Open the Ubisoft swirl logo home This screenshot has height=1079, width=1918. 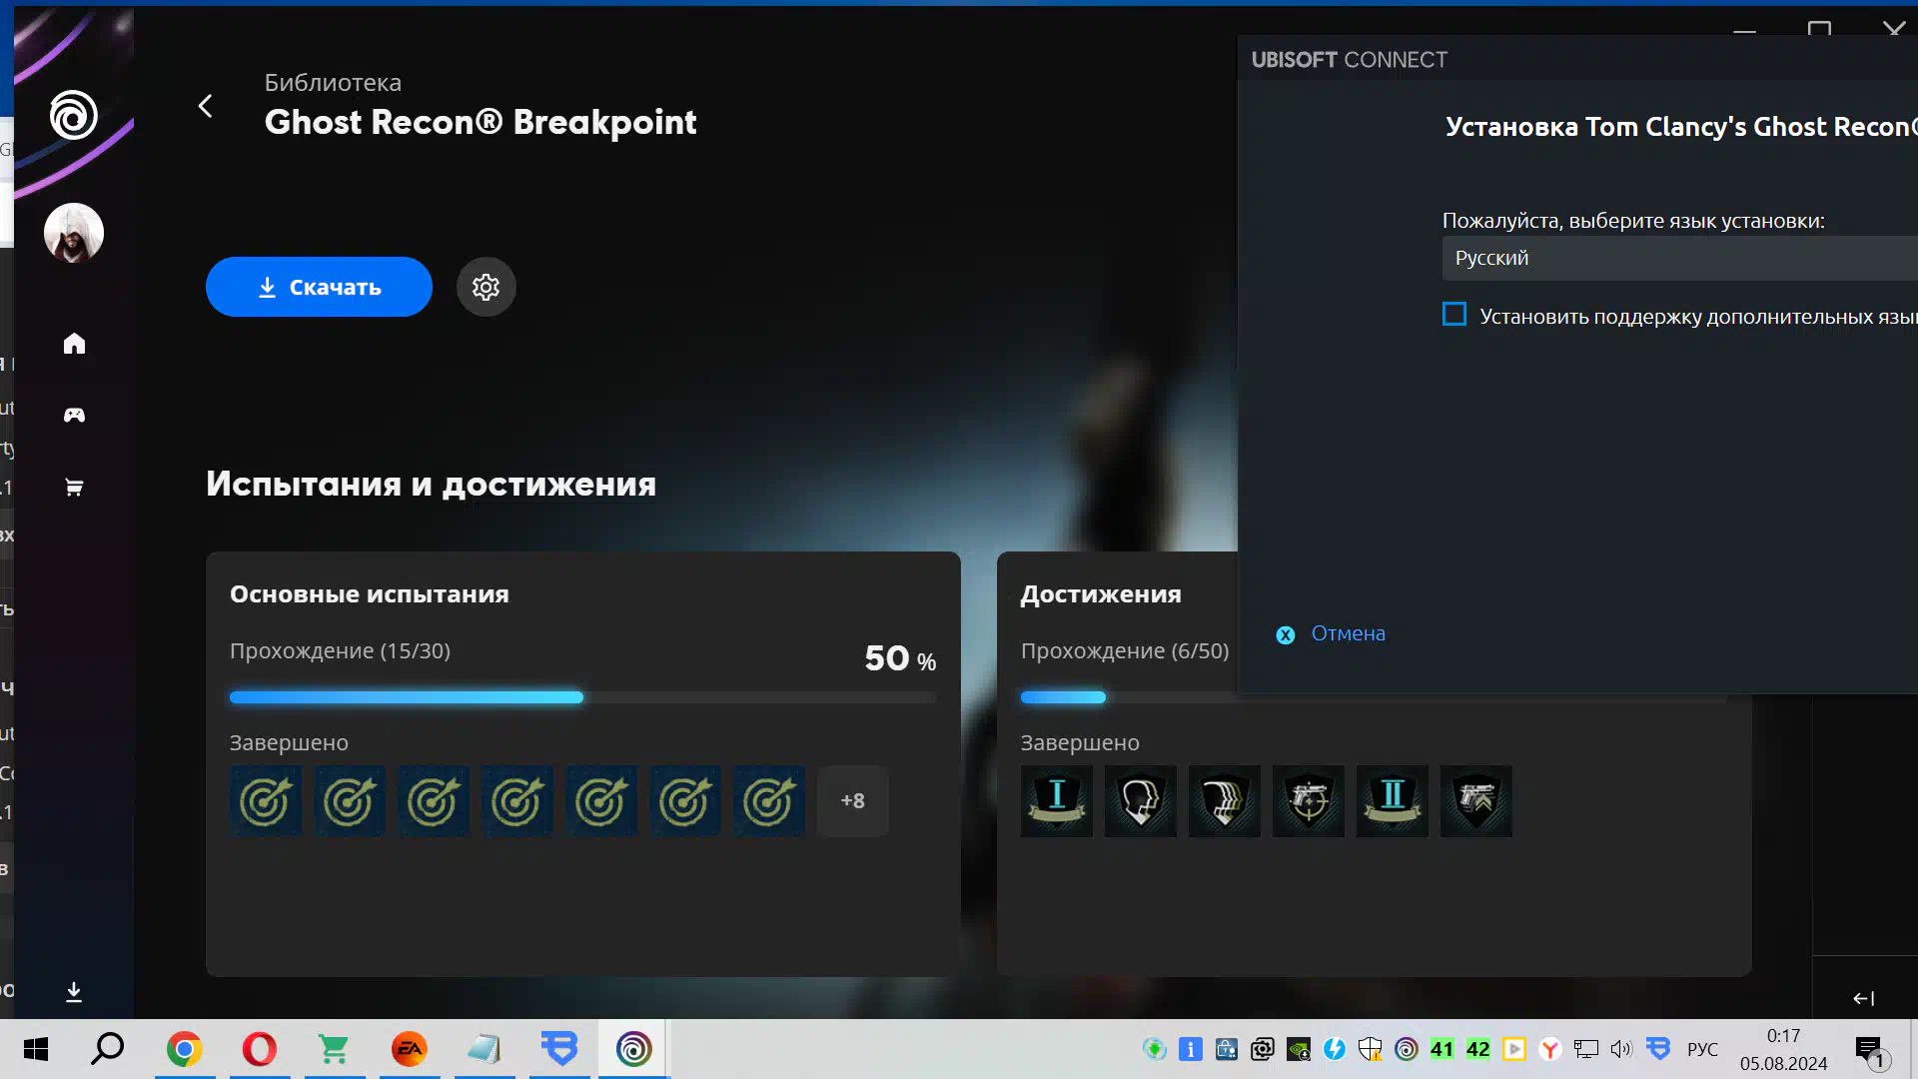[x=74, y=115]
